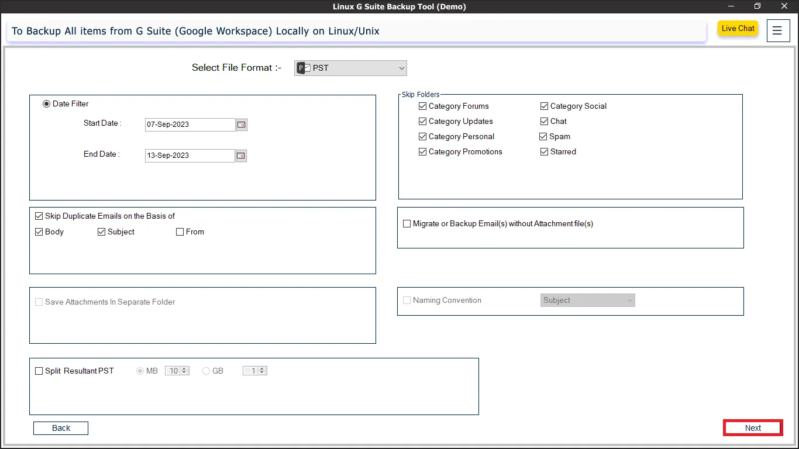Expand the Select File Format dropdown
799x449 pixels.
pos(350,68)
